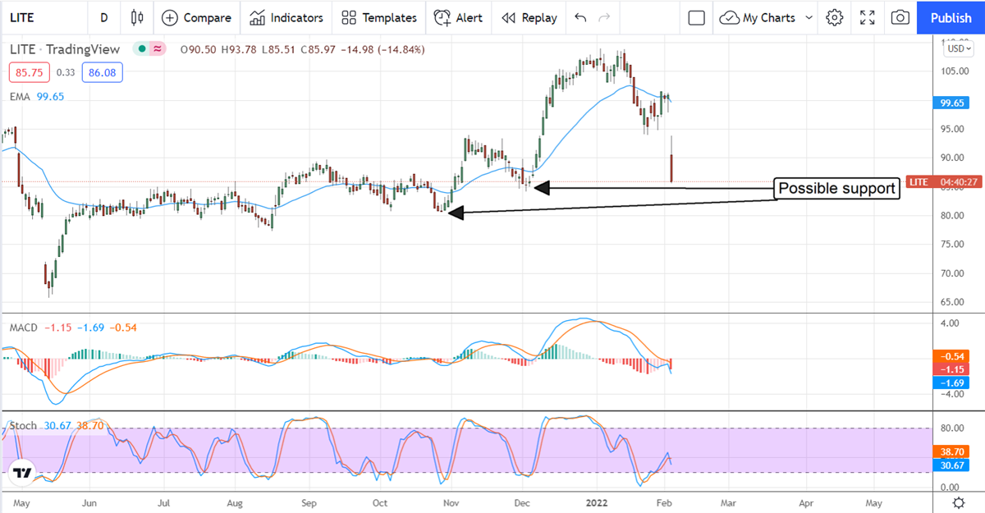Take a snapshot with camera icon

pos(900,17)
